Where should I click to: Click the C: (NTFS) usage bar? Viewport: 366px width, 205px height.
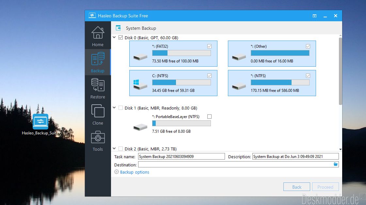(181, 82)
